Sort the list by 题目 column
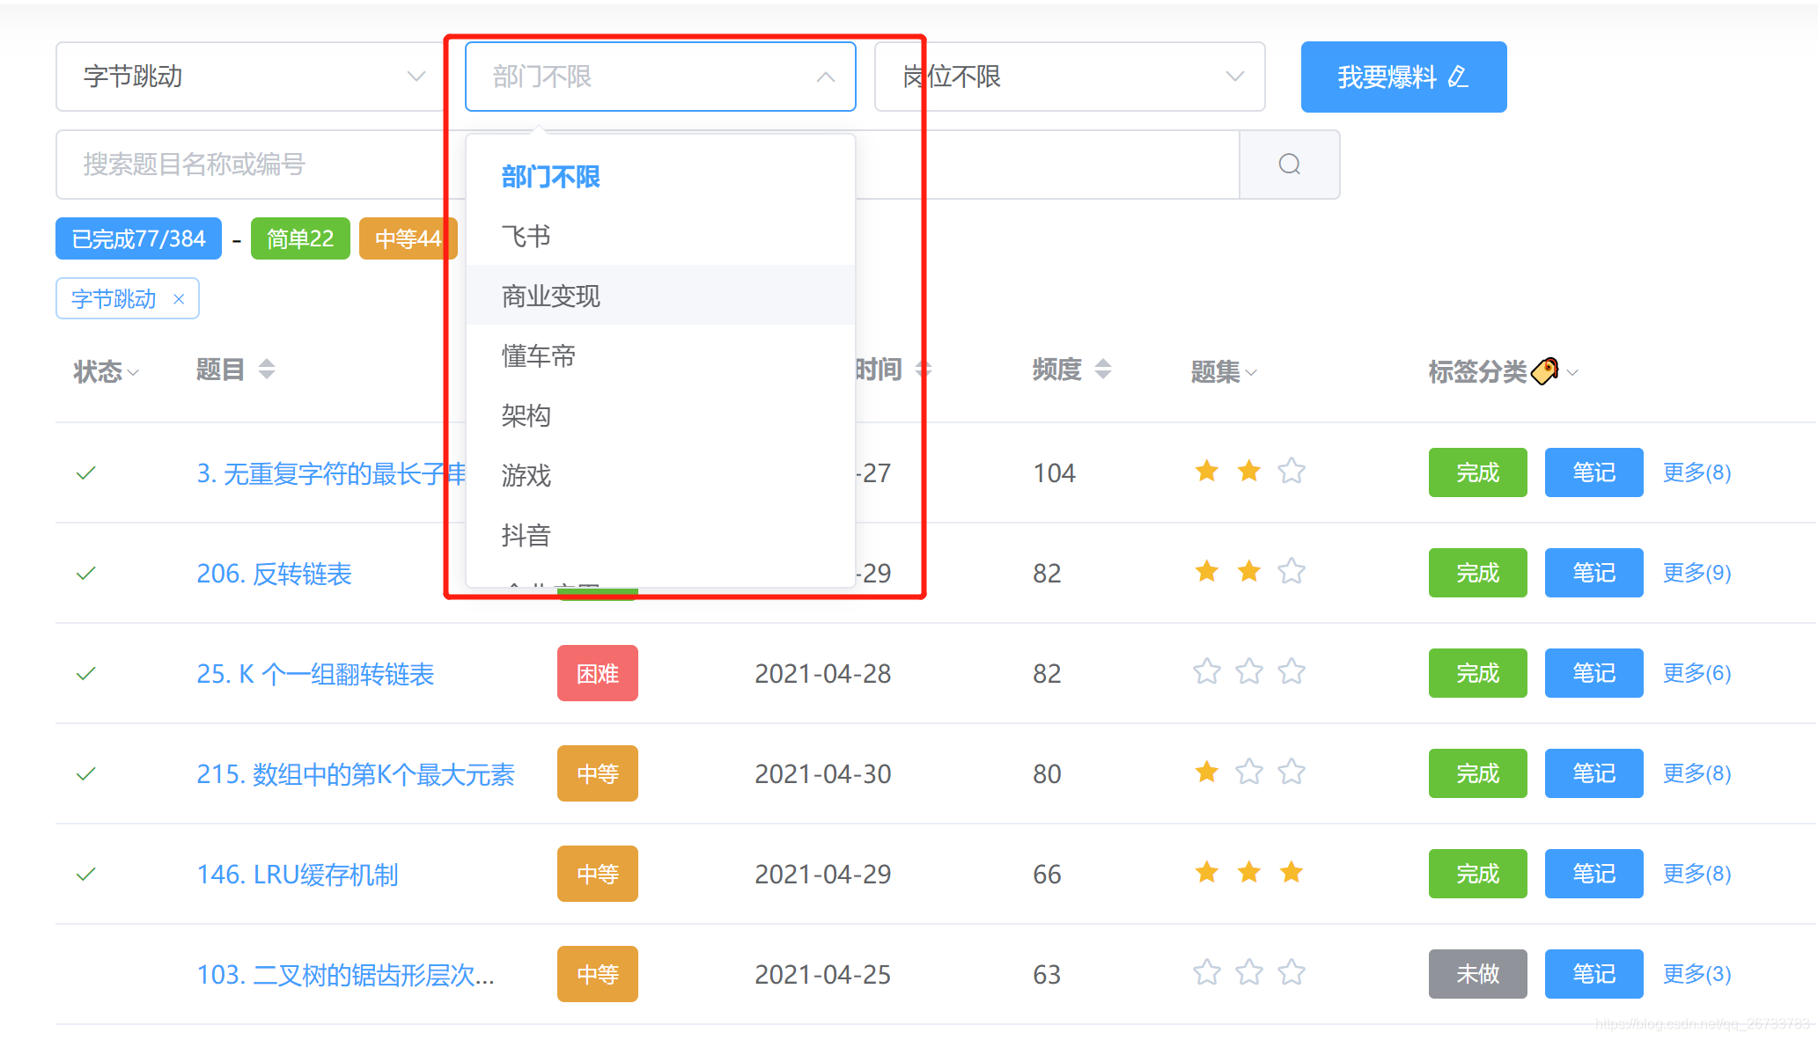 pos(266,370)
